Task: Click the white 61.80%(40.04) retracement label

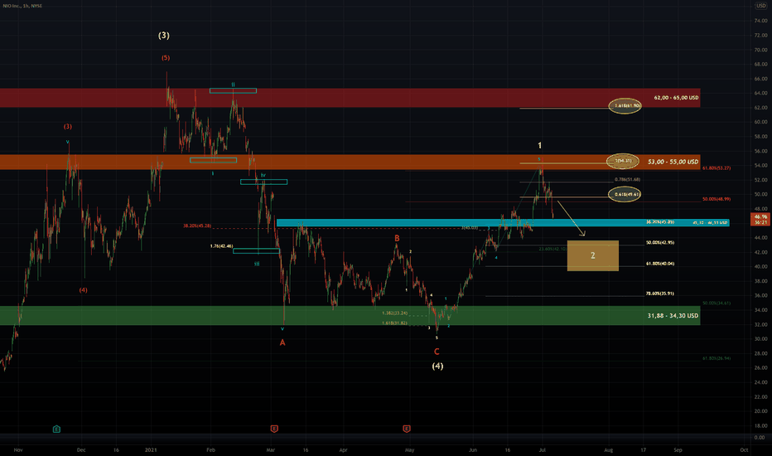Action: click(x=660, y=264)
